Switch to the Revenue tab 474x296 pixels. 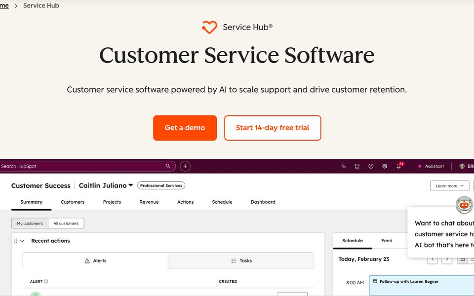pos(149,202)
